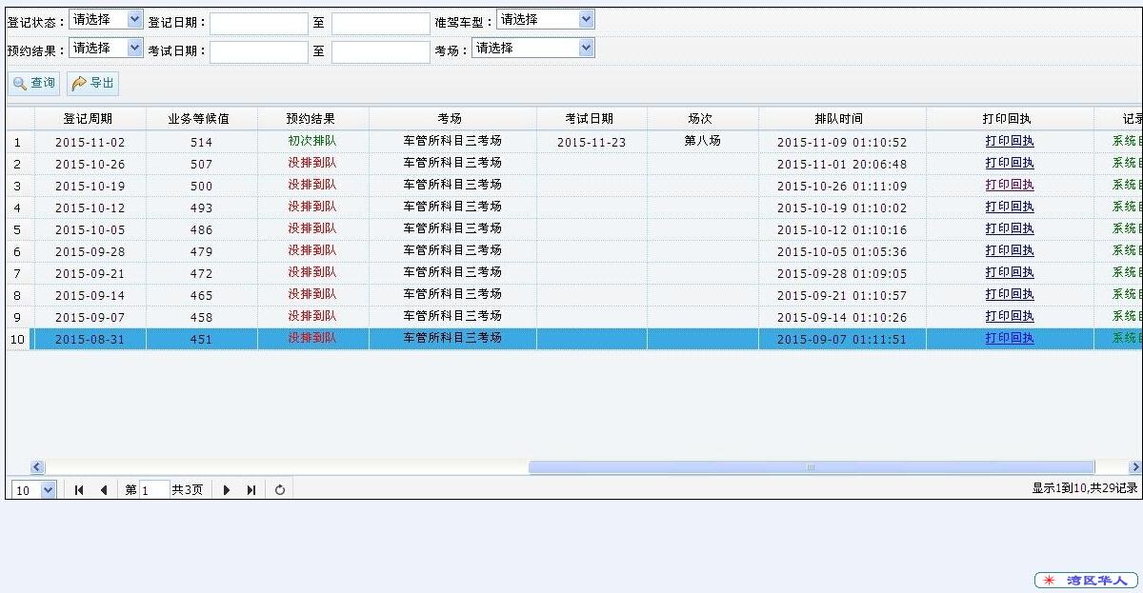Screen dimensions: 1143x593
Task: Open the 考场 dropdown list
Action: click(x=532, y=48)
